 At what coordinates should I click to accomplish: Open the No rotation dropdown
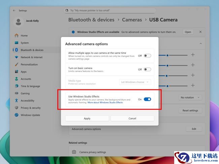pyautogui.click(x=190, y=97)
